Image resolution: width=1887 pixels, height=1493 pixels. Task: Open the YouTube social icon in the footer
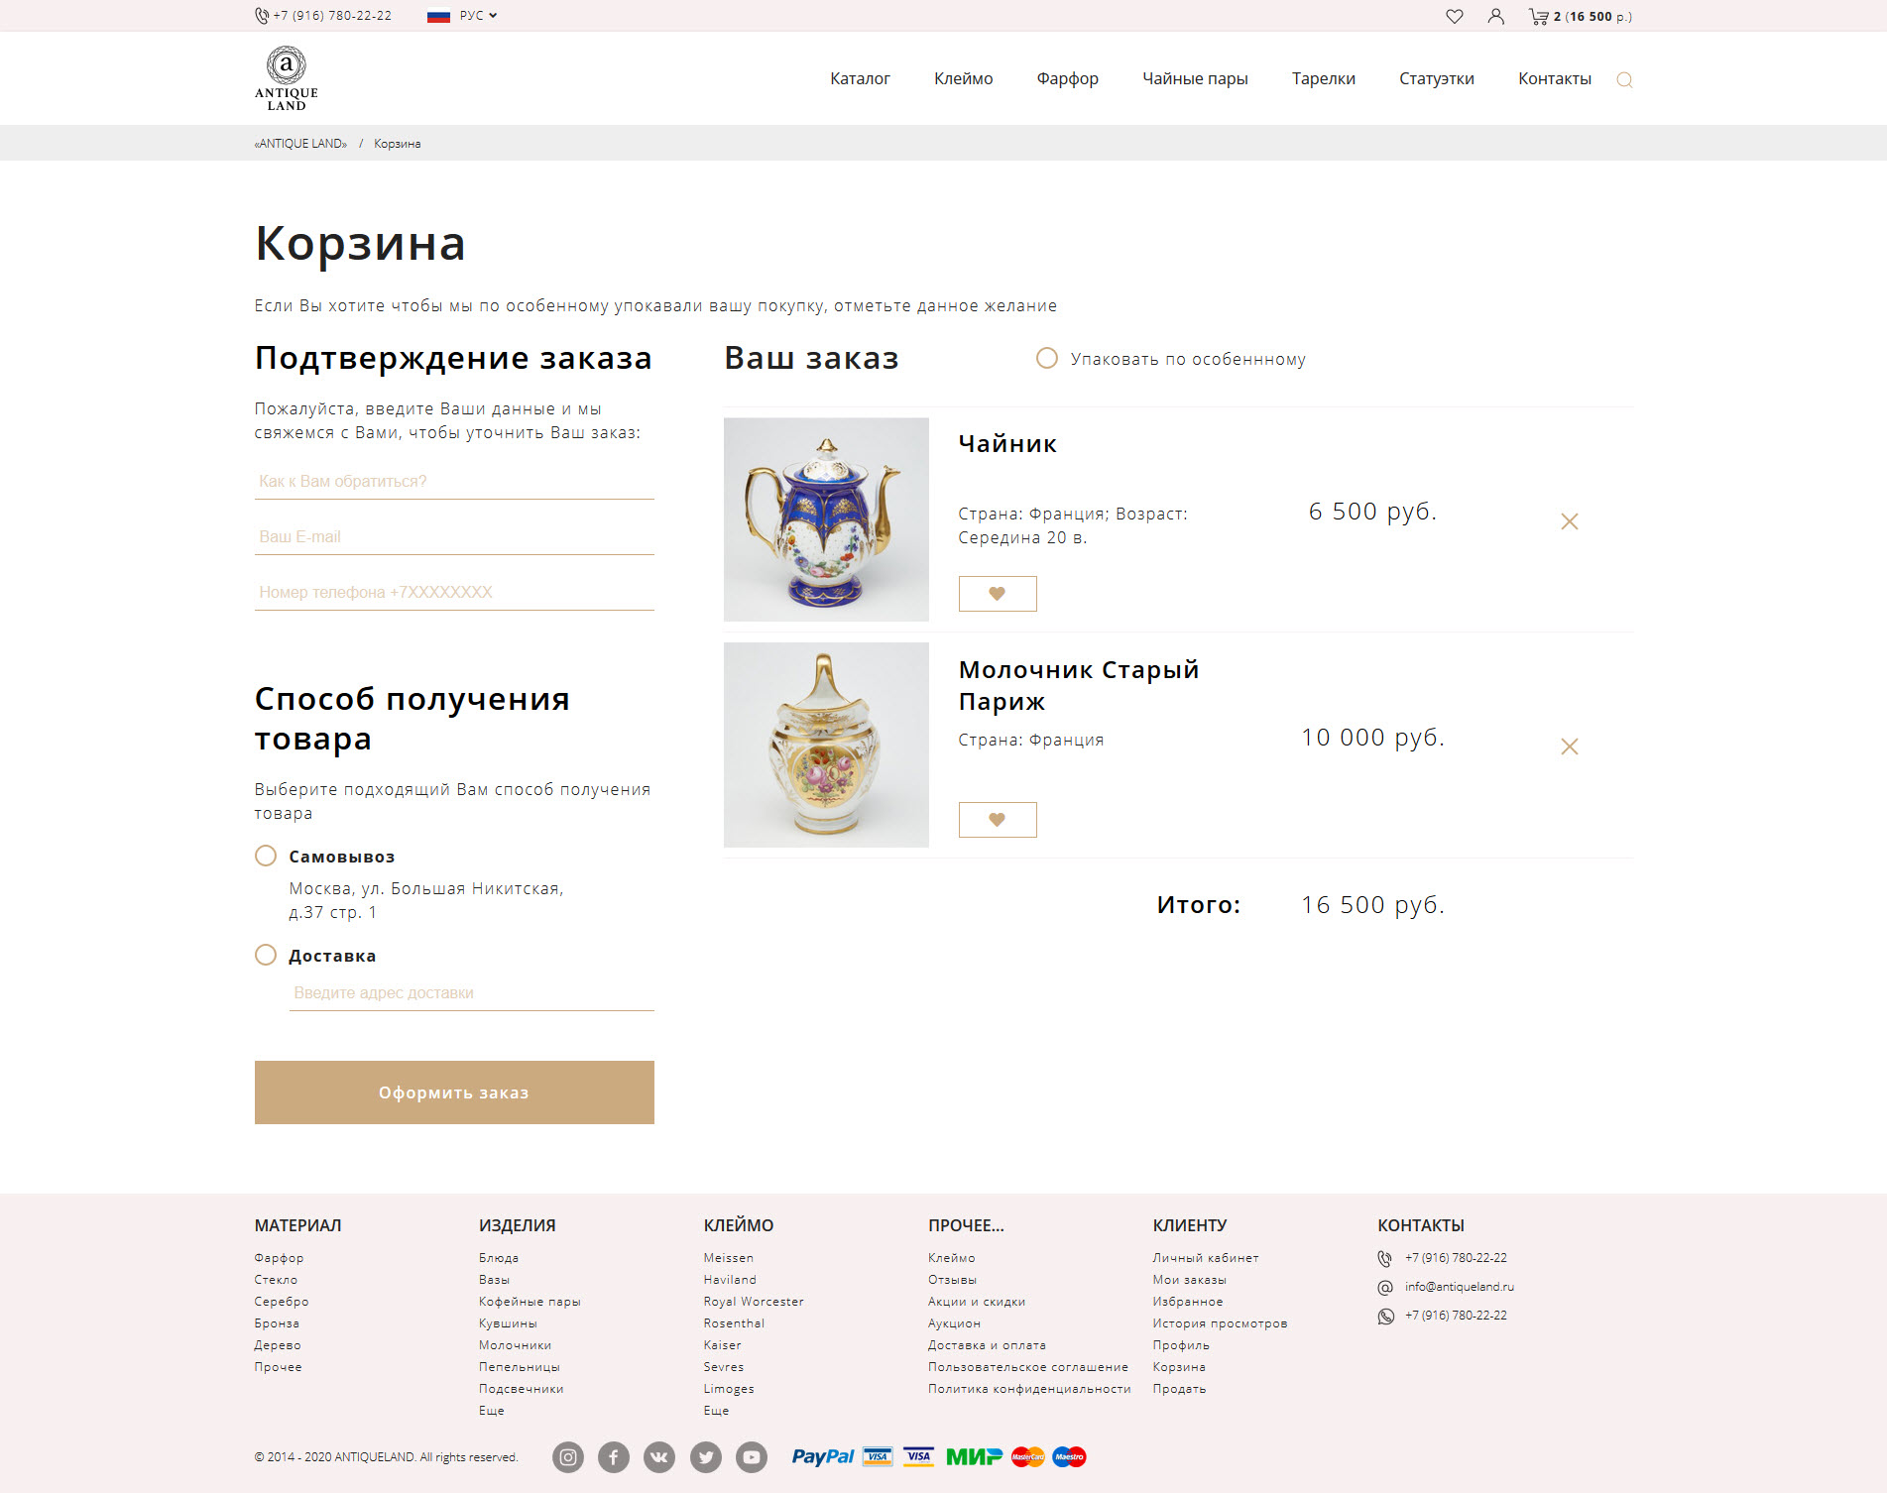[752, 1456]
